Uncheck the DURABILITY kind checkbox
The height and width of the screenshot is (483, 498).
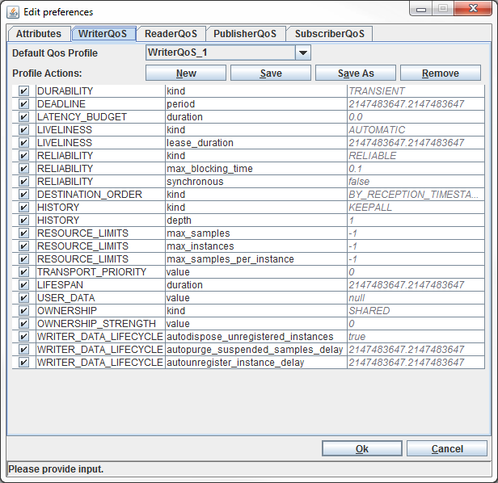tap(23, 91)
